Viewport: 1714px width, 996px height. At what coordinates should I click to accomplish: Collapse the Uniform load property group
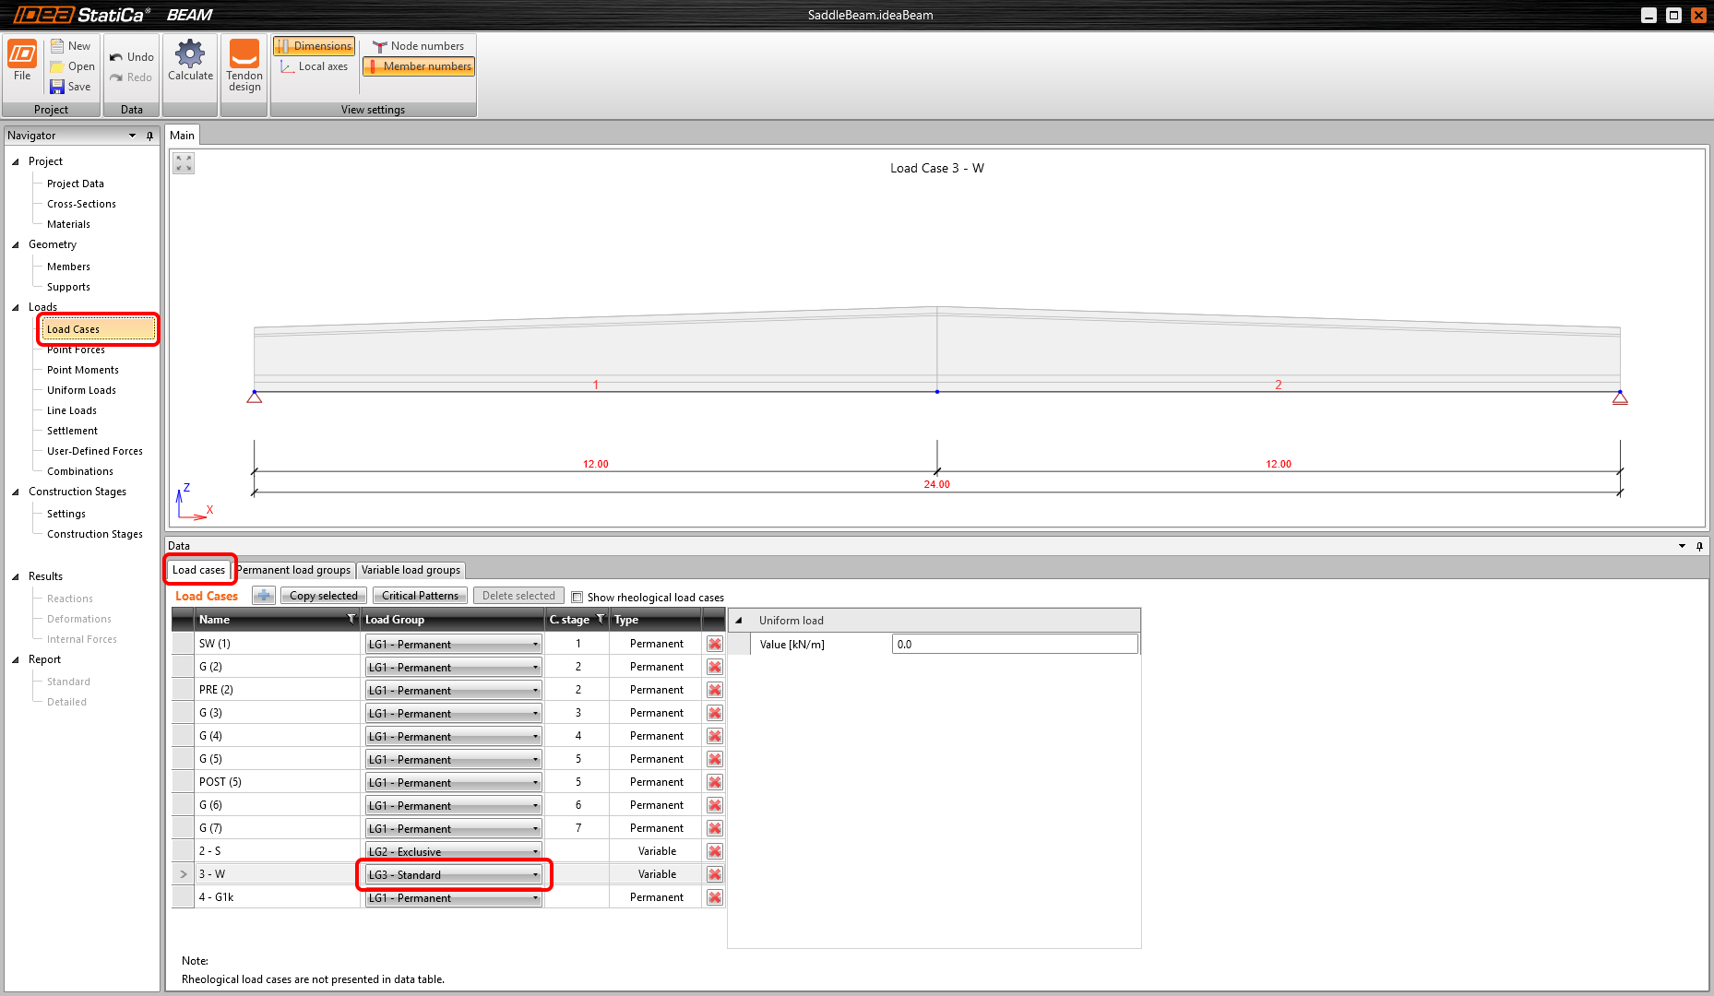739,620
